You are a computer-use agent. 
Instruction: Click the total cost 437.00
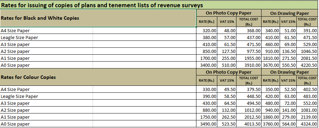(x=249, y=37)
